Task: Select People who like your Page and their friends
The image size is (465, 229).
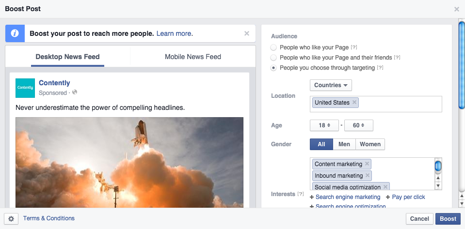Action: [274, 58]
